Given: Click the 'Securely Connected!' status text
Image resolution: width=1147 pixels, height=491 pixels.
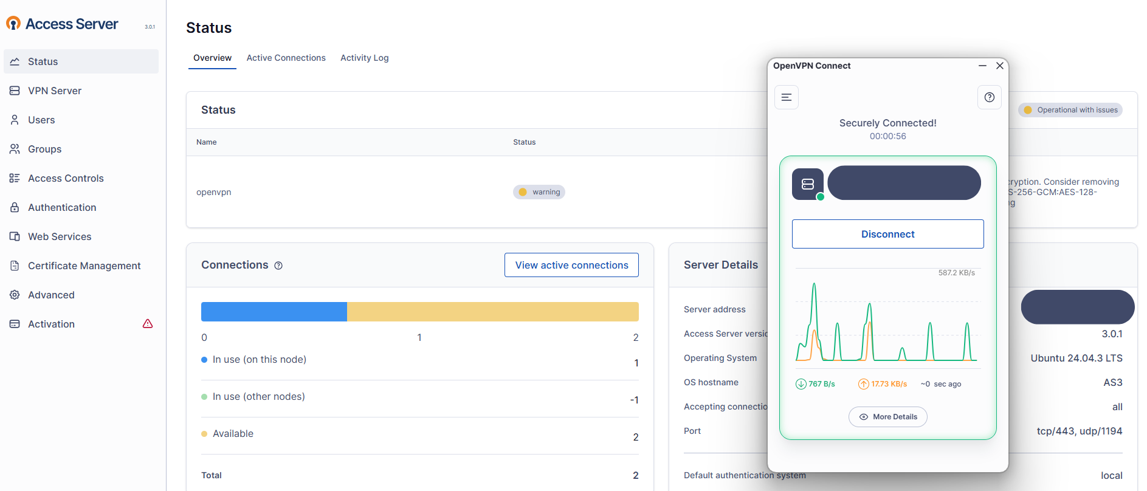Looking at the screenshot, I should click(x=887, y=123).
